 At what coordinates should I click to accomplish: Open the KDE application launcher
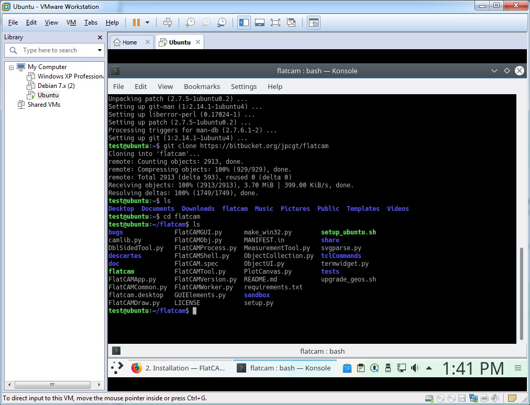click(x=117, y=368)
